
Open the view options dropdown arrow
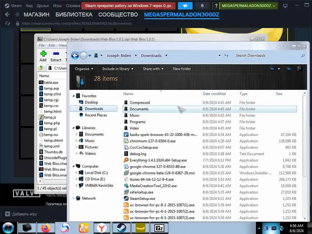(279, 69)
